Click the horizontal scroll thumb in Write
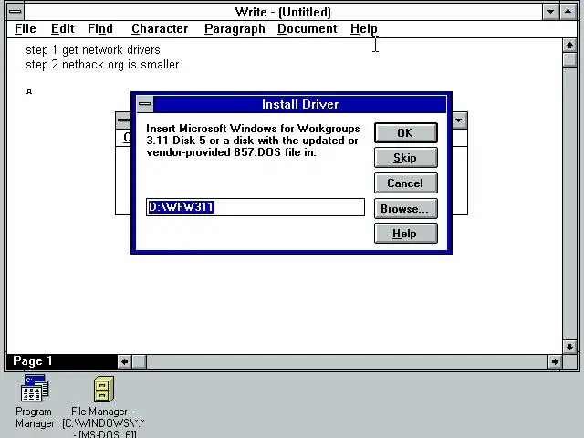 pyautogui.click(x=140, y=361)
